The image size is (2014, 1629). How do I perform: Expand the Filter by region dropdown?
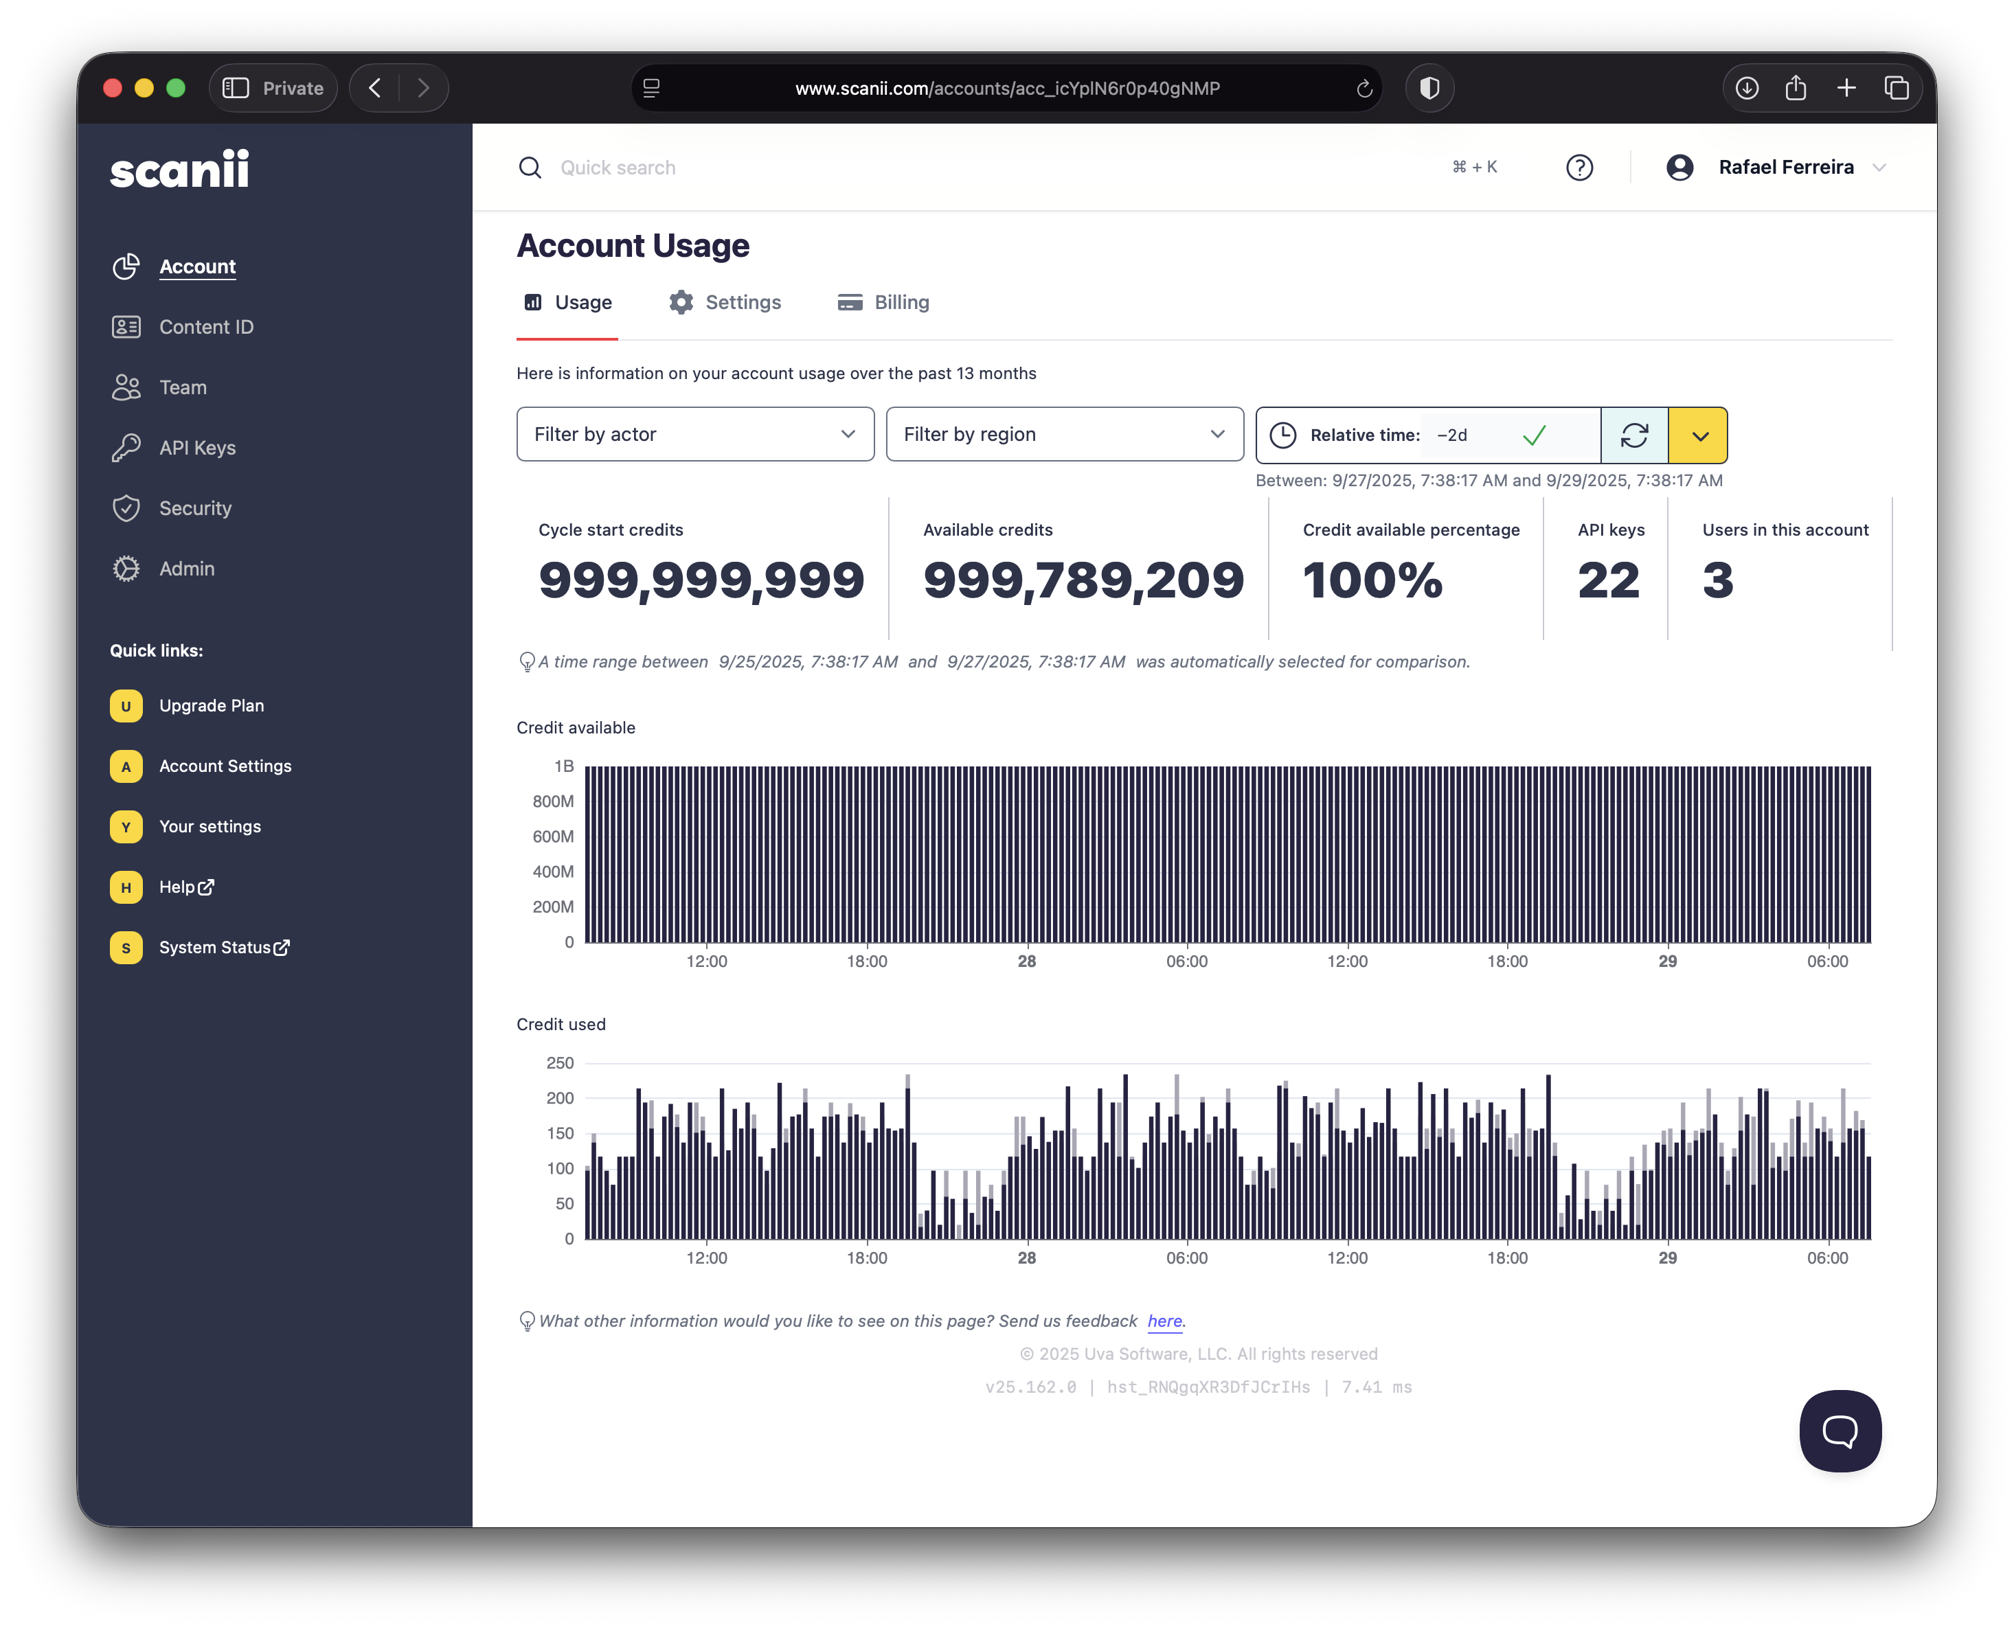(x=1064, y=433)
